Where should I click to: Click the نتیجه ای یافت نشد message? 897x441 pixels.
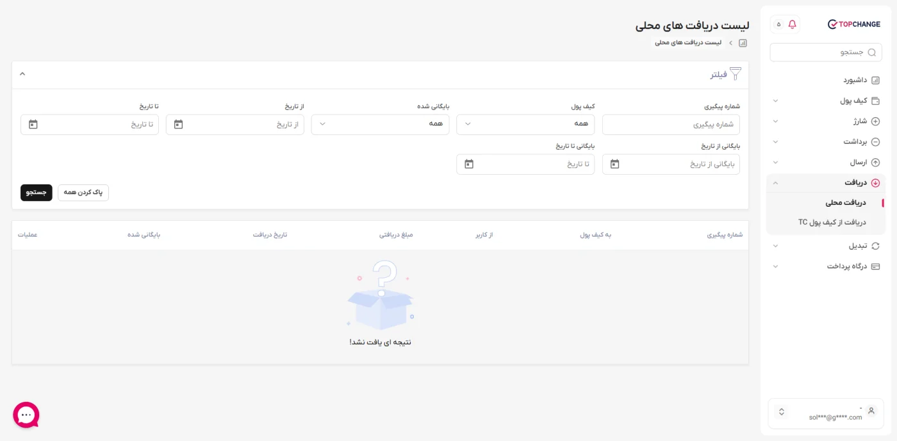coord(380,342)
